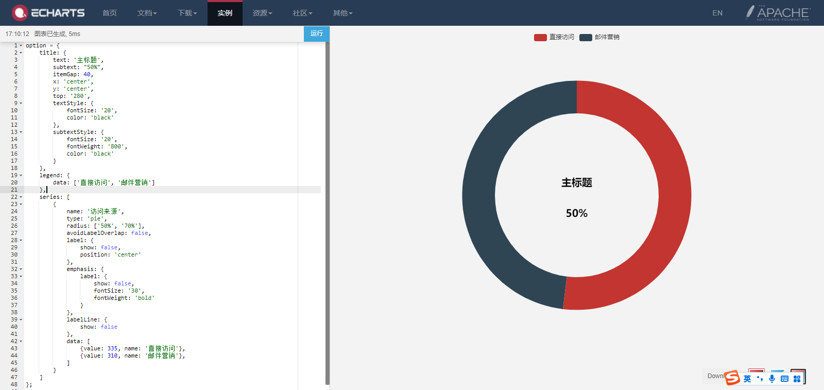Collapse the series array at line 22
The width and height of the screenshot is (824, 390).
(x=21, y=197)
